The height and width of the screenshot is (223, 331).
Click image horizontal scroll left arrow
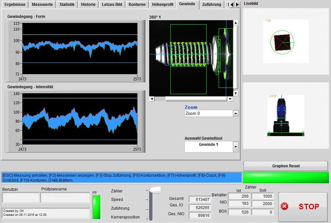coord(152,99)
